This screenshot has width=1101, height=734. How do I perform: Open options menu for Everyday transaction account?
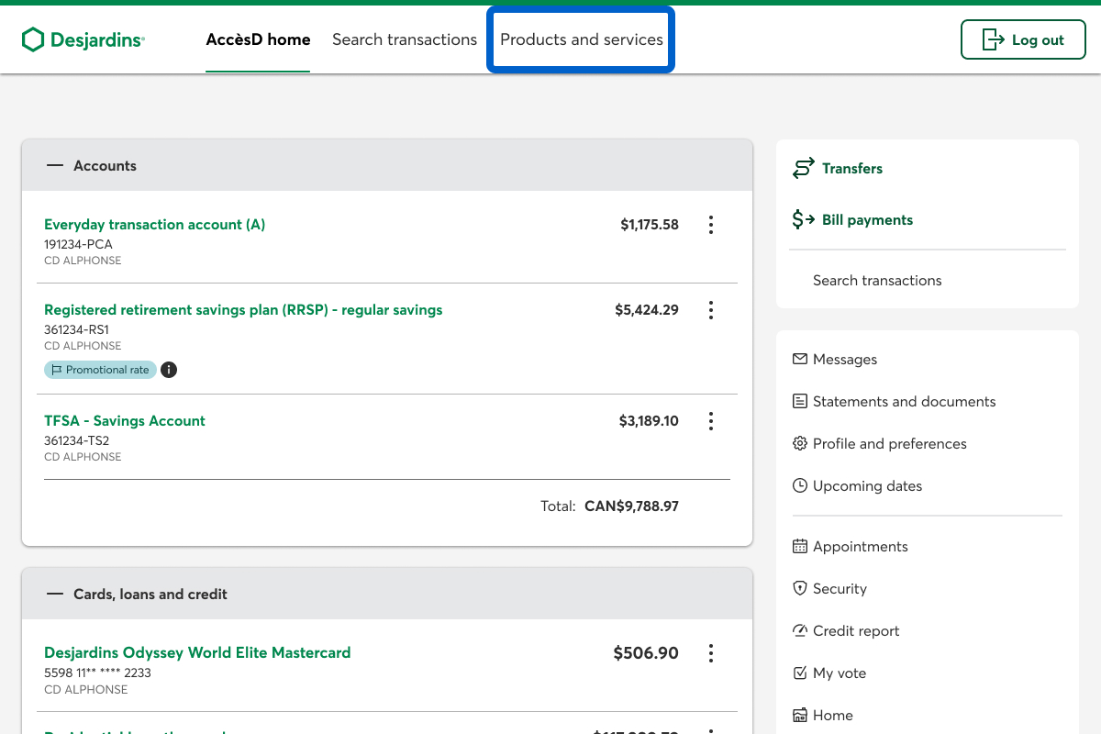(x=711, y=225)
